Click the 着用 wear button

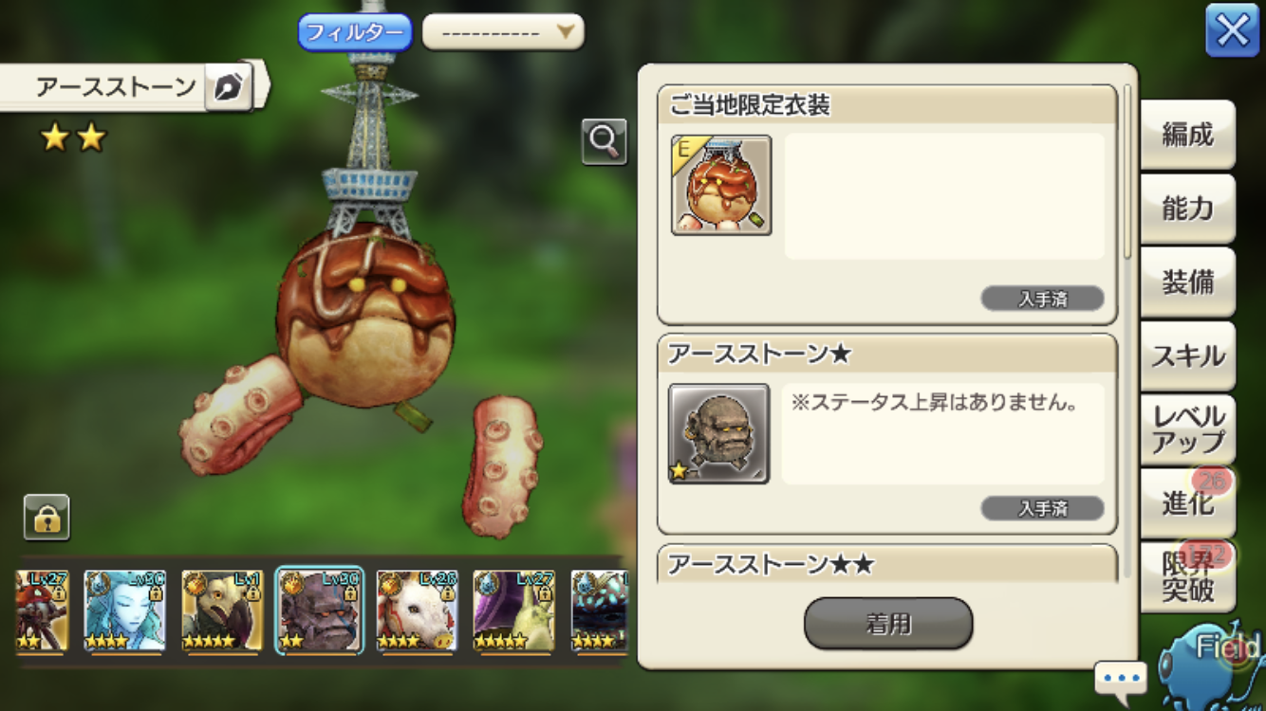click(x=888, y=624)
